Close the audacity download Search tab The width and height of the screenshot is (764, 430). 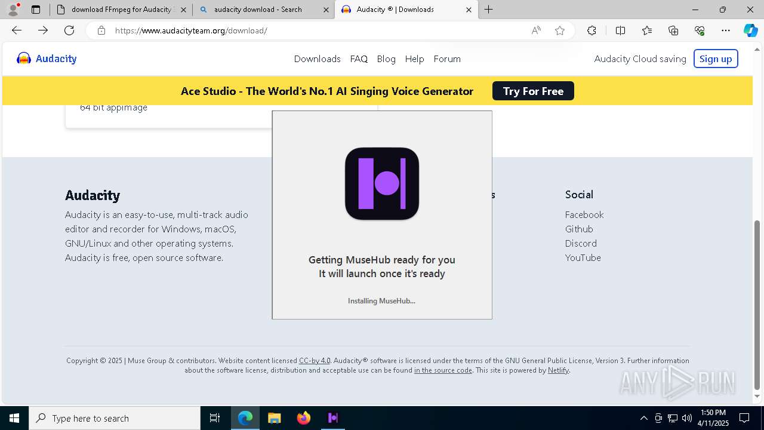(326, 10)
